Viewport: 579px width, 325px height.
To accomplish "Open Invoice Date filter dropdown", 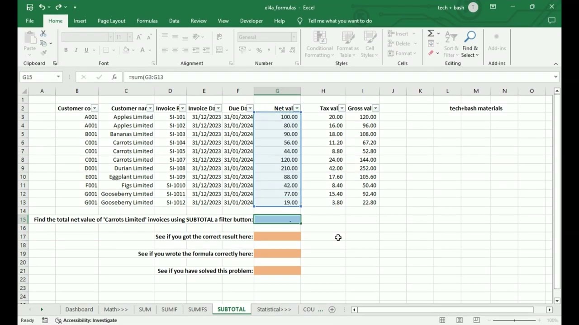I will point(218,108).
